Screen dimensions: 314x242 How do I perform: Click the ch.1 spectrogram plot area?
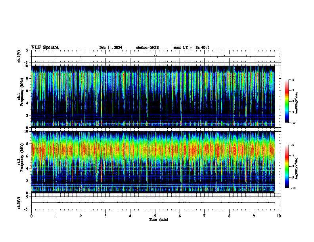tap(153, 96)
